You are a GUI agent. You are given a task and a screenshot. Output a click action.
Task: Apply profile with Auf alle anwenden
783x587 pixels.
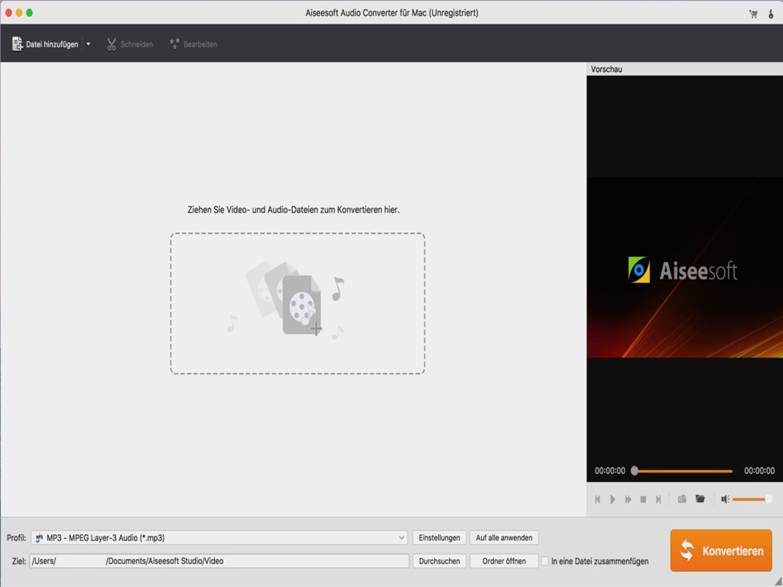(x=504, y=537)
